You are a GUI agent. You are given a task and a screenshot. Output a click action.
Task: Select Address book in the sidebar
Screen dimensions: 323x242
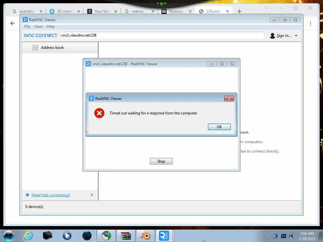[x=60, y=48]
